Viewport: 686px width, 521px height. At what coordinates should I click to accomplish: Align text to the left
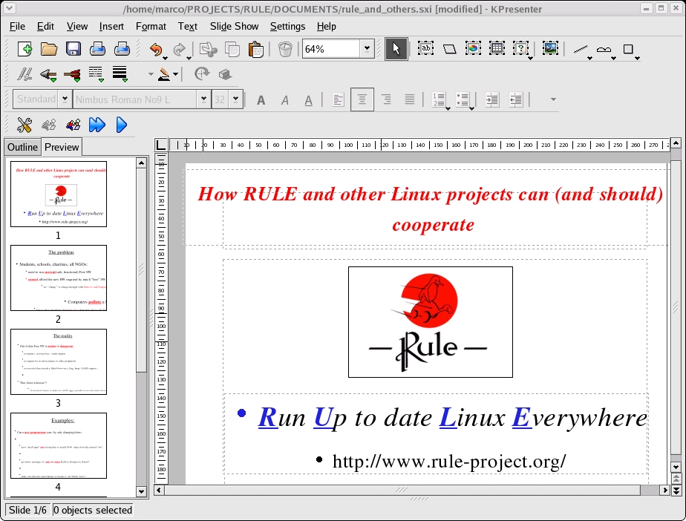click(x=339, y=99)
